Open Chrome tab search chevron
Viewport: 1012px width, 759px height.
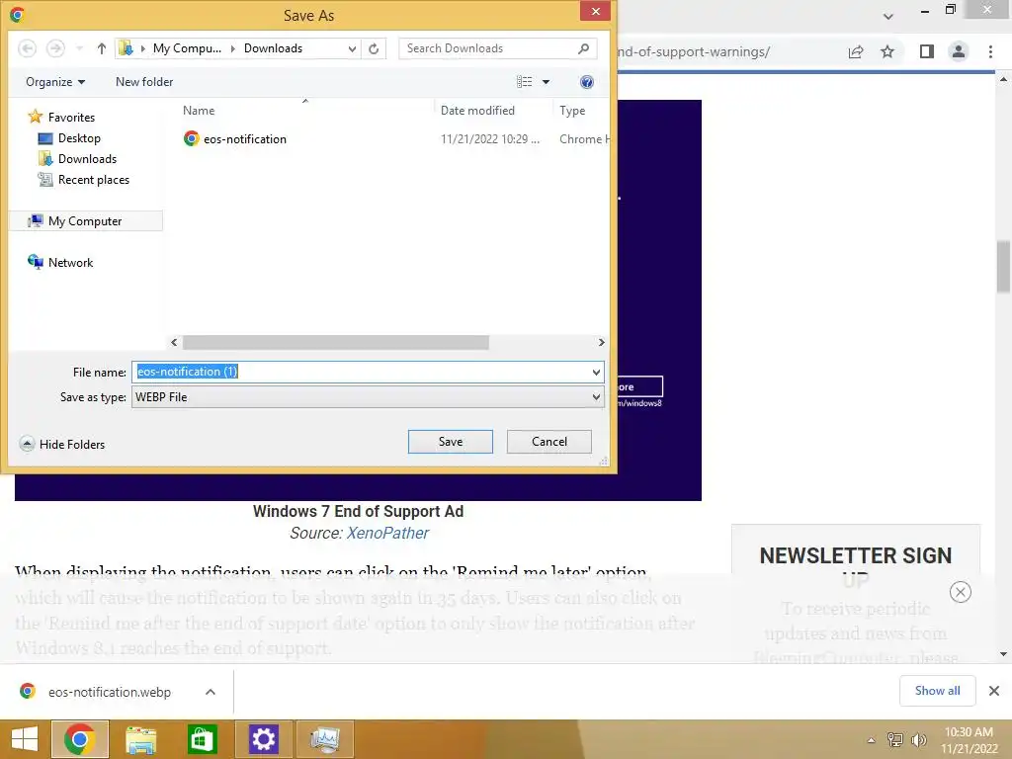tap(888, 16)
